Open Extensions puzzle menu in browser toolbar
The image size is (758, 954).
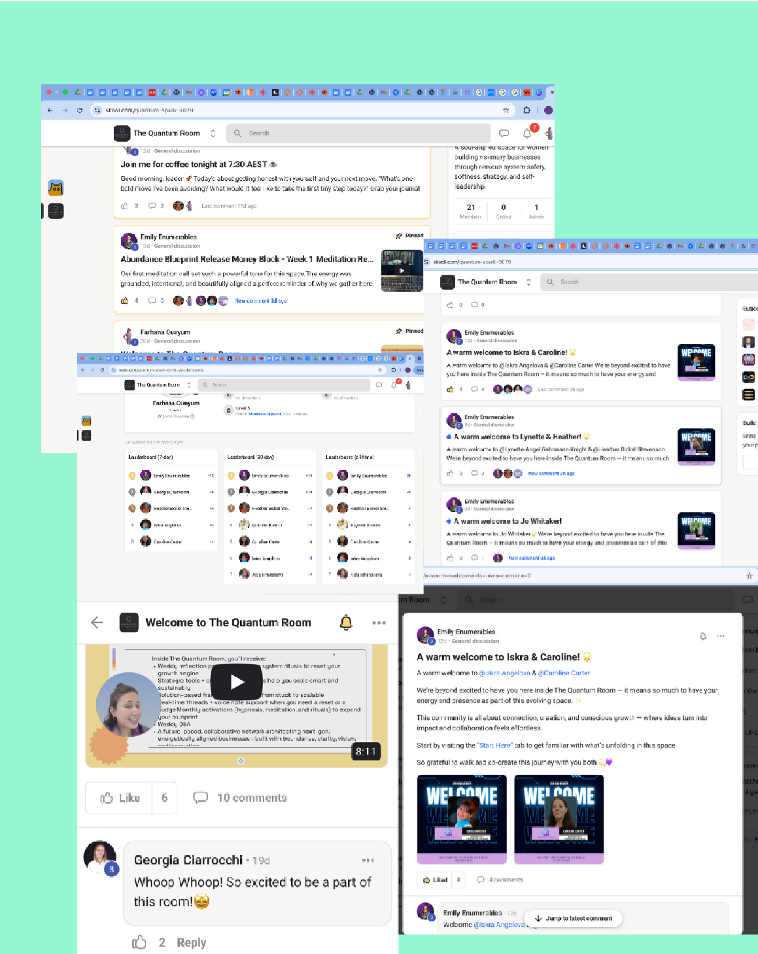[x=526, y=111]
